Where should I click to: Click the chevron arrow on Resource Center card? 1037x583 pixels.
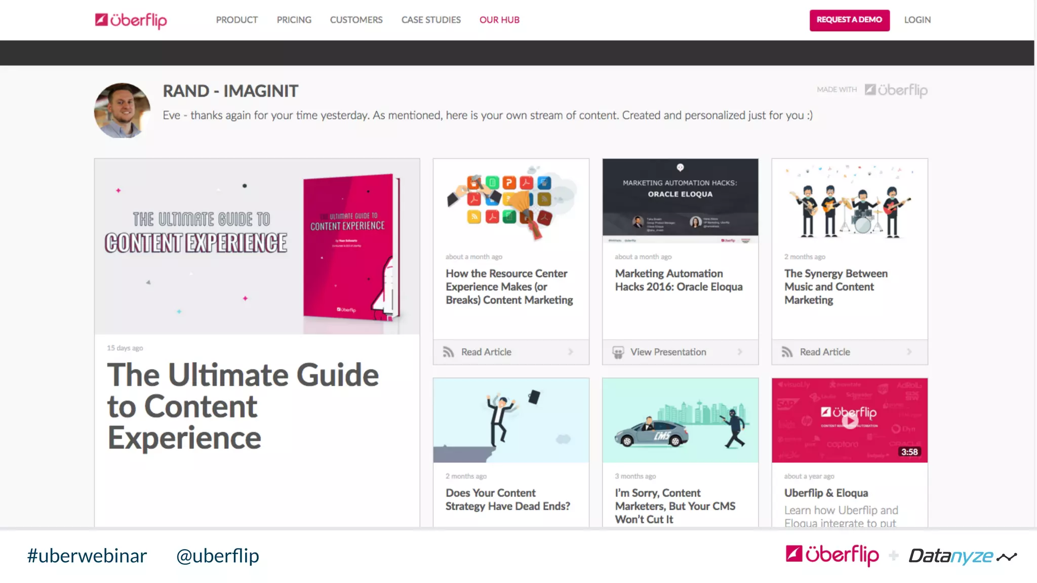click(x=571, y=352)
